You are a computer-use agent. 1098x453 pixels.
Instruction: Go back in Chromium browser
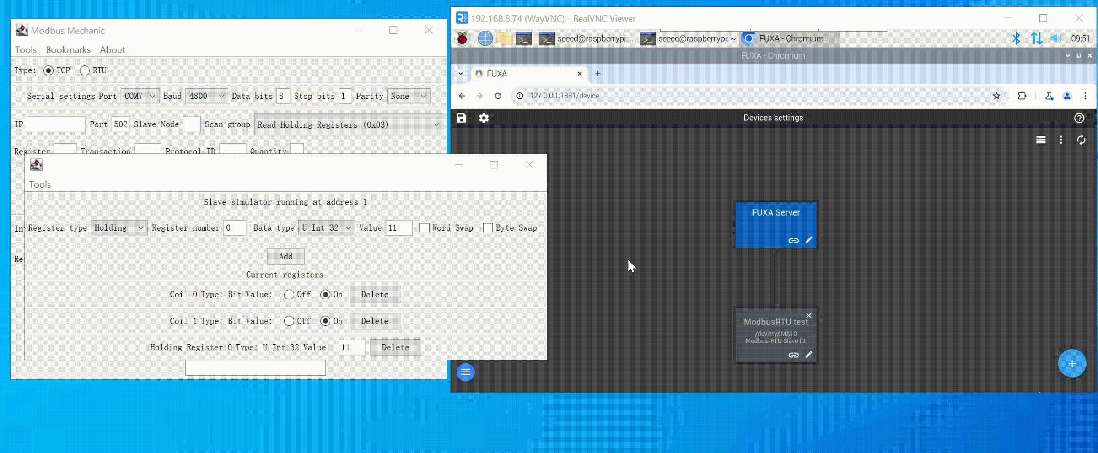[462, 96]
